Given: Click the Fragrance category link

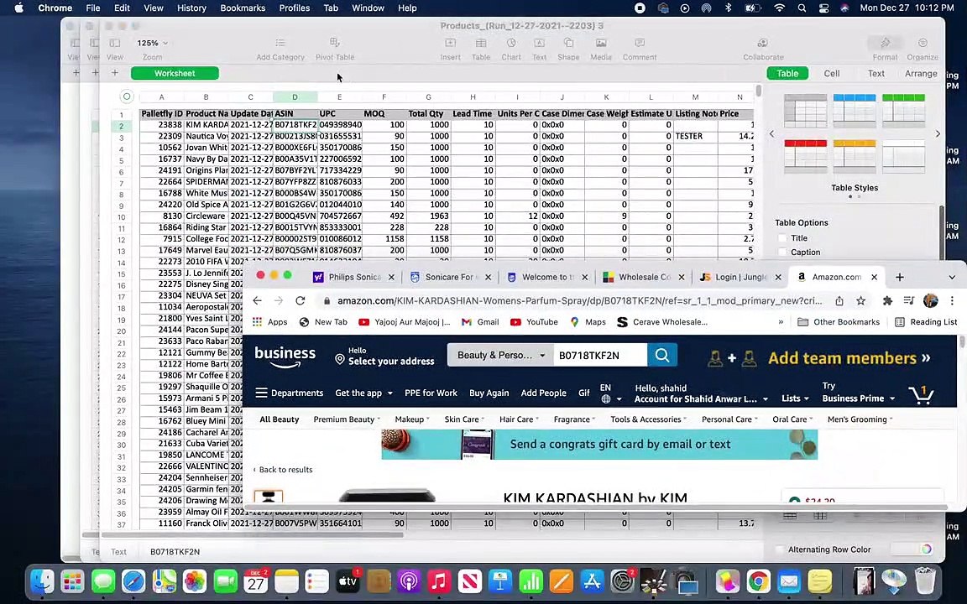Looking at the screenshot, I should point(574,419).
